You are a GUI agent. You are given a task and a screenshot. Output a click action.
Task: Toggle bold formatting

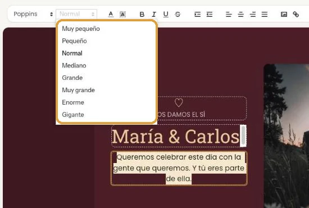click(x=142, y=14)
